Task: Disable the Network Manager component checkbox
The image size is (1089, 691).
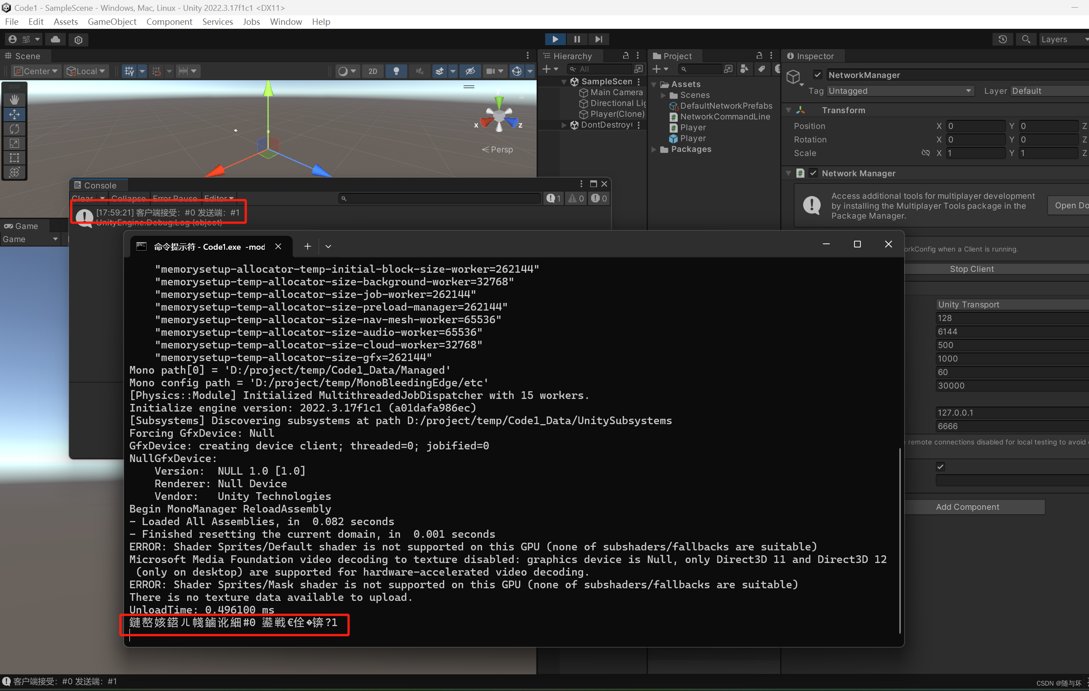Action: coord(813,173)
